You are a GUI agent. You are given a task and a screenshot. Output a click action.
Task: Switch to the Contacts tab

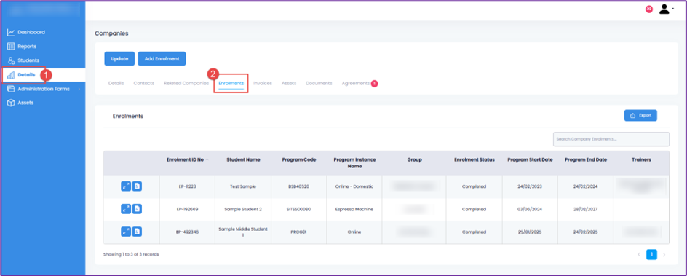pos(143,83)
